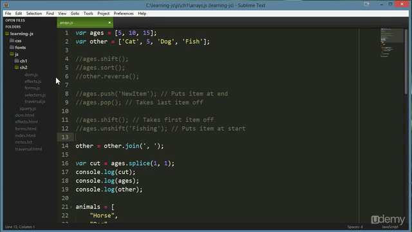Click line number 1 in the gutter
The width and height of the screenshot is (412, 232).
pyautogui.click(x=67, y=33)
